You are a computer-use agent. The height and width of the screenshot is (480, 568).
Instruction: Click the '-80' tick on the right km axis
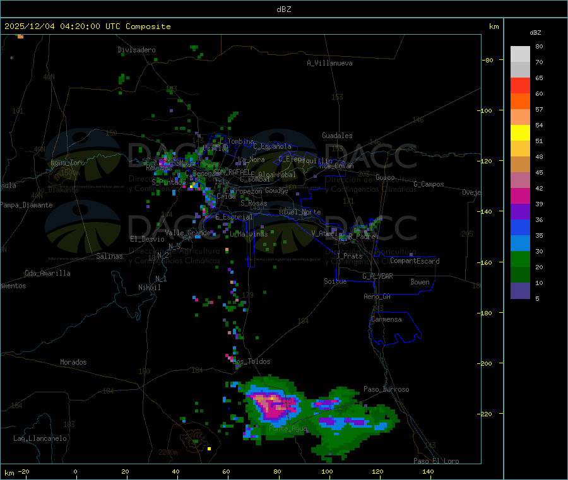(488, 60)
